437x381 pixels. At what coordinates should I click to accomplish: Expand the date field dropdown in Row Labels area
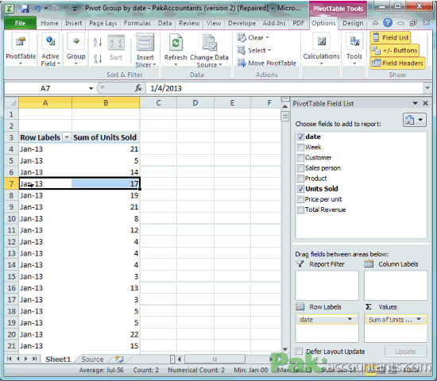tap(350, 319)
